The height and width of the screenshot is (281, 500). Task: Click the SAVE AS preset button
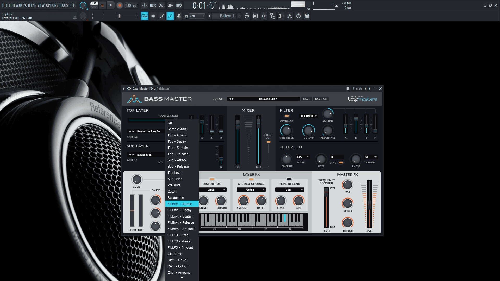coord(321,99)
